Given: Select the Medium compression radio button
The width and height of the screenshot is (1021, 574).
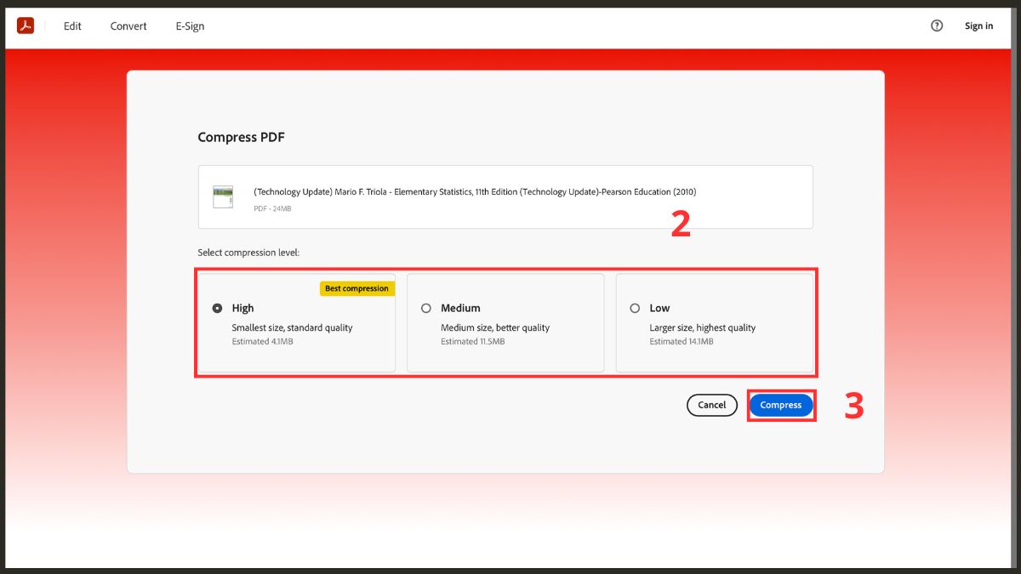Looking at the screenshot, I should (x=426, y=308).
